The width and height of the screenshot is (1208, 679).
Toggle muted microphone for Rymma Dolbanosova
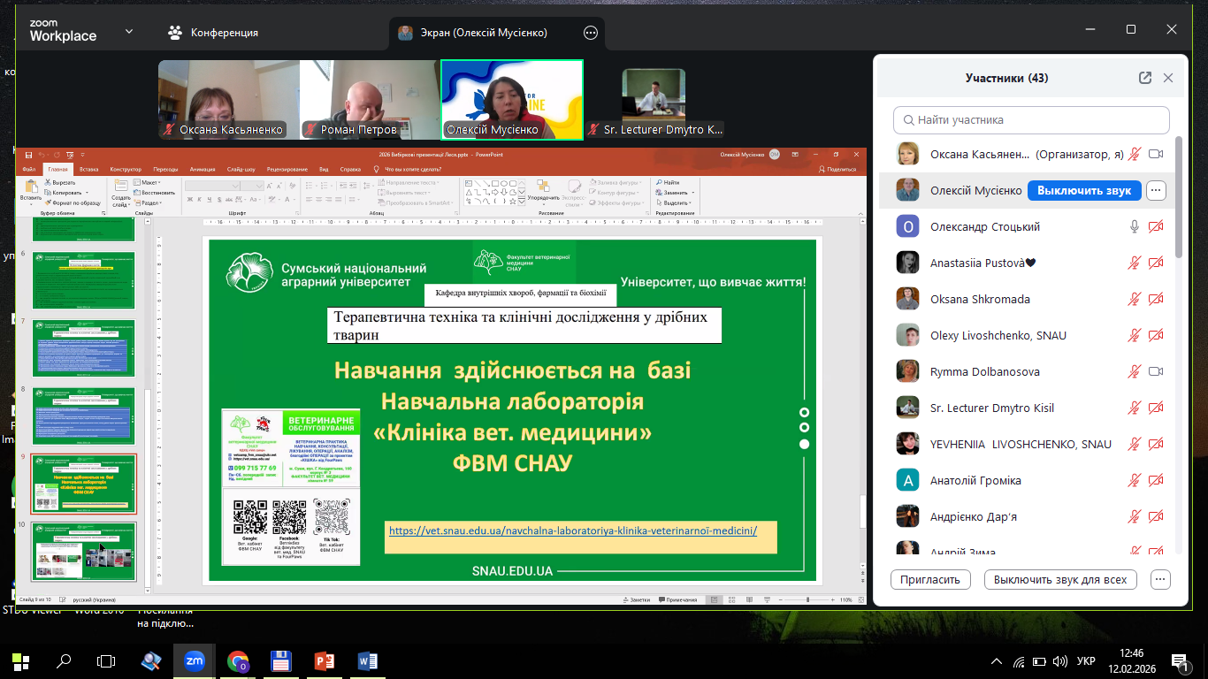tap(1135, 371)
